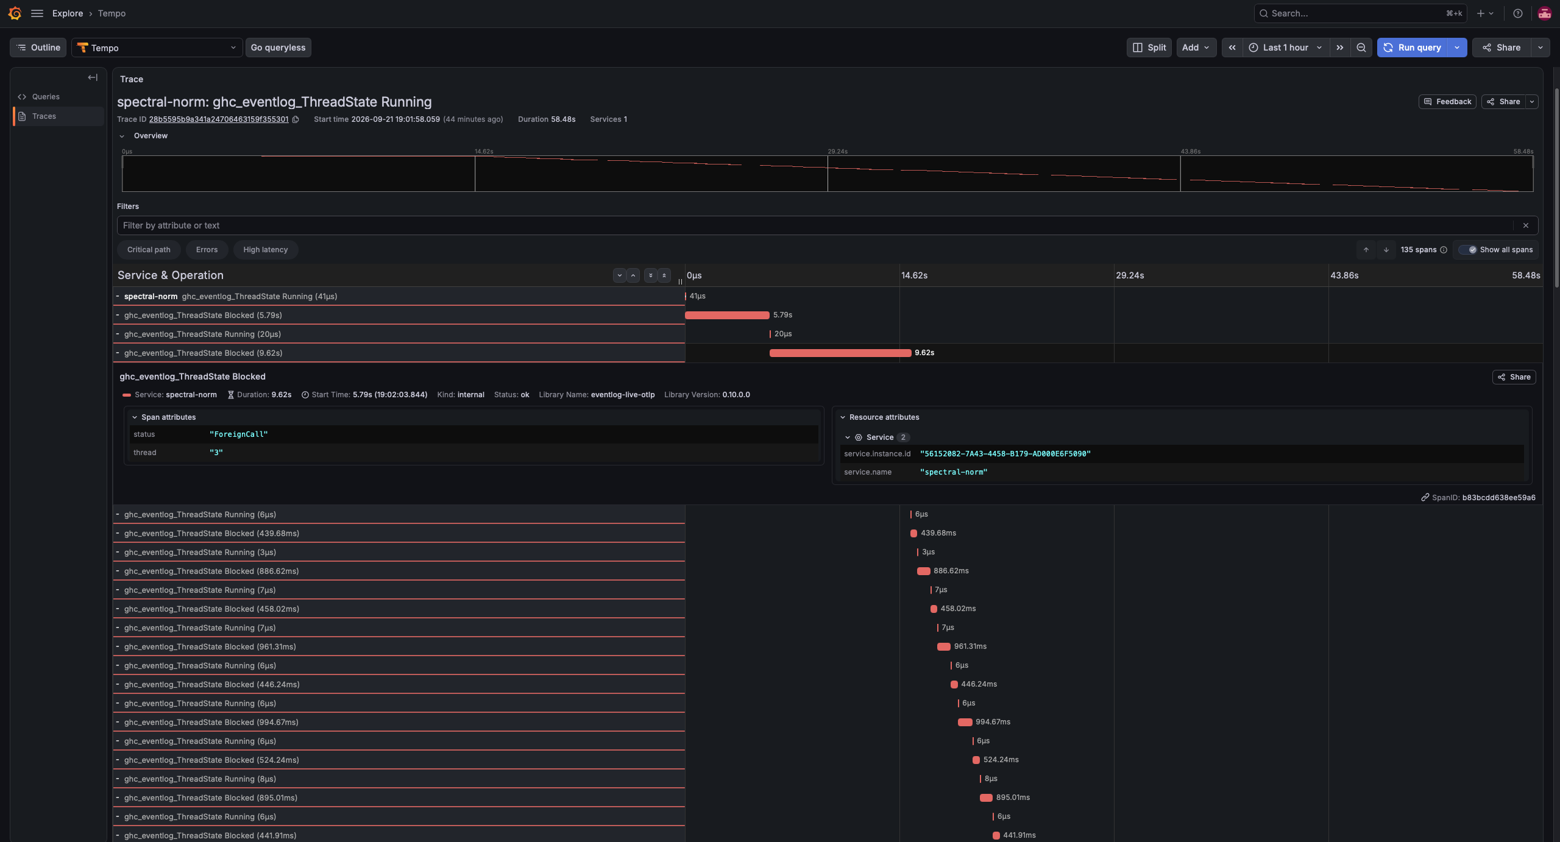Click the Filter by attribute or text field
Screen dimensions: 1560x842
pyautogui.click(x=814, y=225)
